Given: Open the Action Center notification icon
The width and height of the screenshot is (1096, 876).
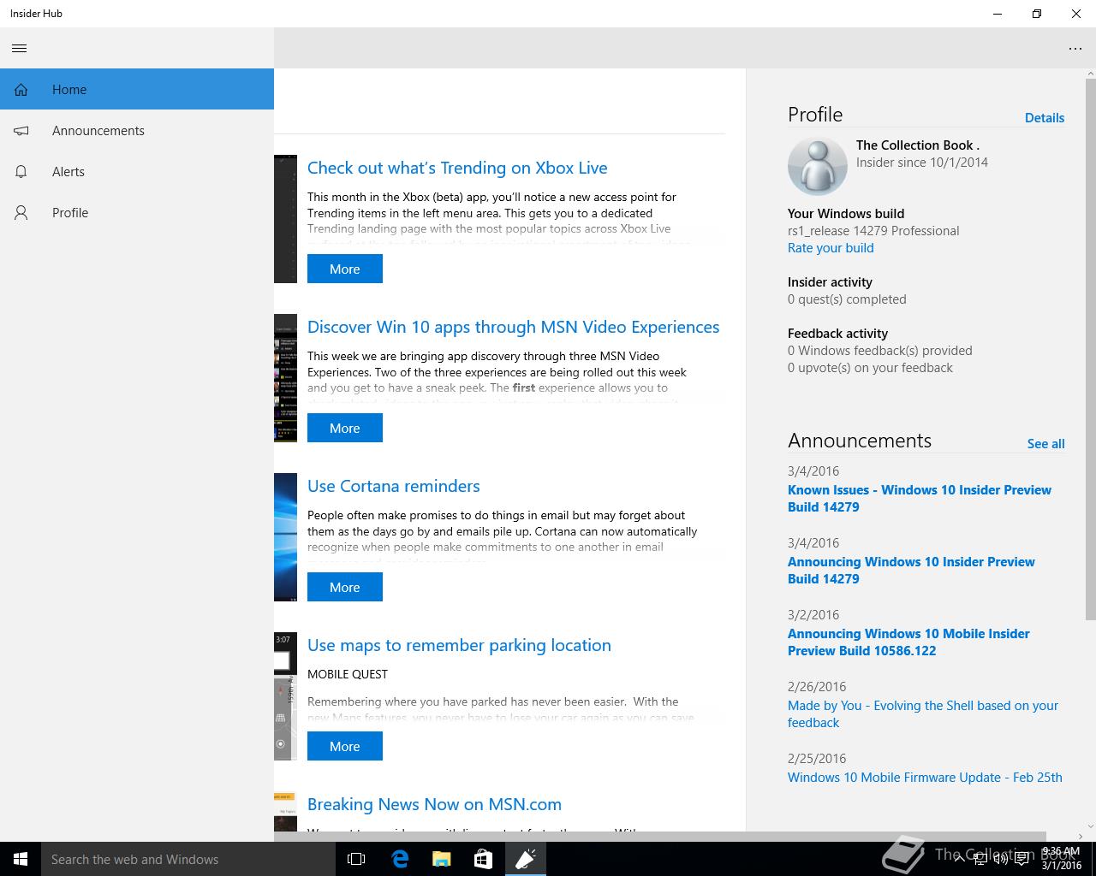Looking at the screenshot, I should pos(1022,859).
